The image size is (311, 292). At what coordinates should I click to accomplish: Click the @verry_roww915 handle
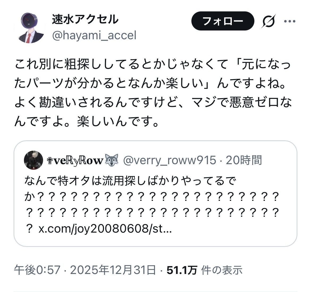point(170,160)
